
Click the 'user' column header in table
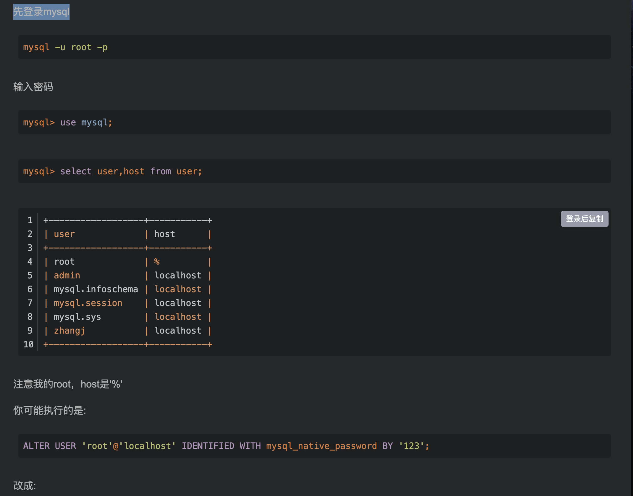64,234
